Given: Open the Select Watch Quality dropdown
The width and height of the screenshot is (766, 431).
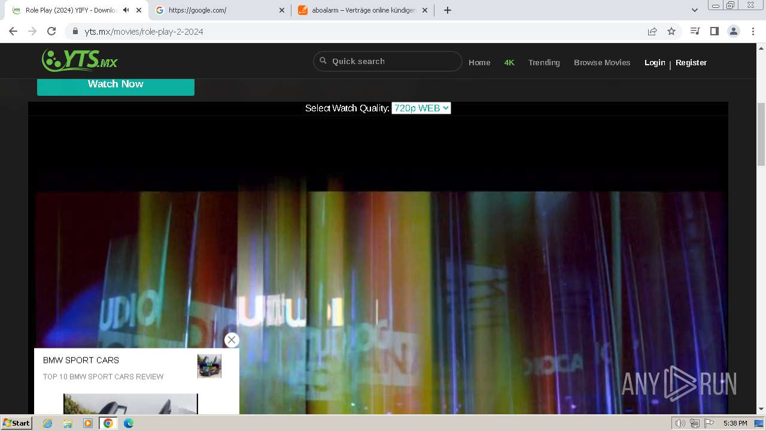Looking at the screenshot, I should click(421, 108).
